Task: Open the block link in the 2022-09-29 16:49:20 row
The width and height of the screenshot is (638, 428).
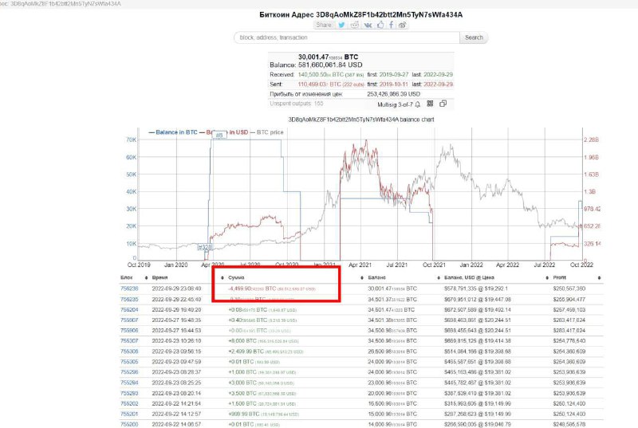Action: 129,310
